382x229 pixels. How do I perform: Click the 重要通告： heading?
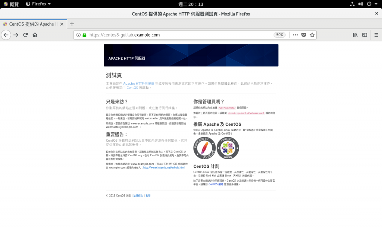117,135
